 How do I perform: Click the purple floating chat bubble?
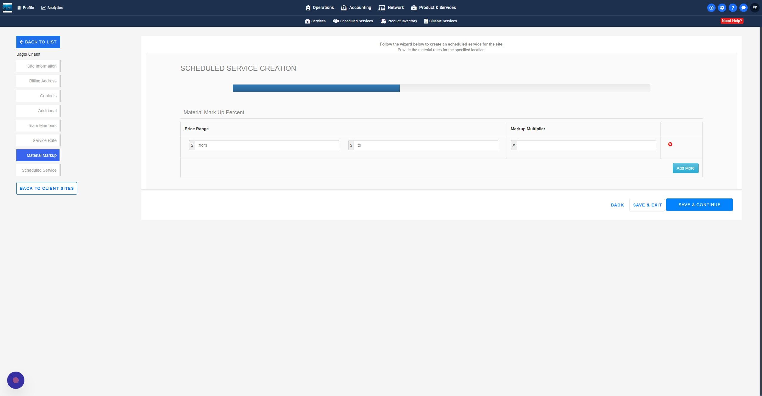(16, 380)
